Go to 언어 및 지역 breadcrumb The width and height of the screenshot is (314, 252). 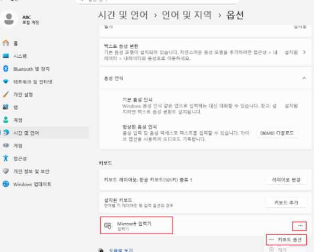(x=187, y=15)
